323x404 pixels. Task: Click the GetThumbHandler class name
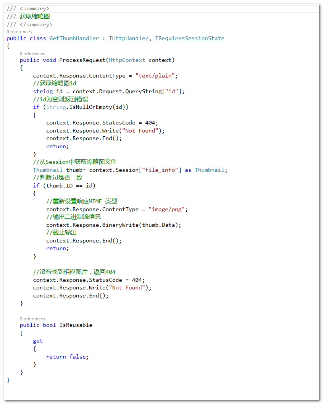[74, 38]
